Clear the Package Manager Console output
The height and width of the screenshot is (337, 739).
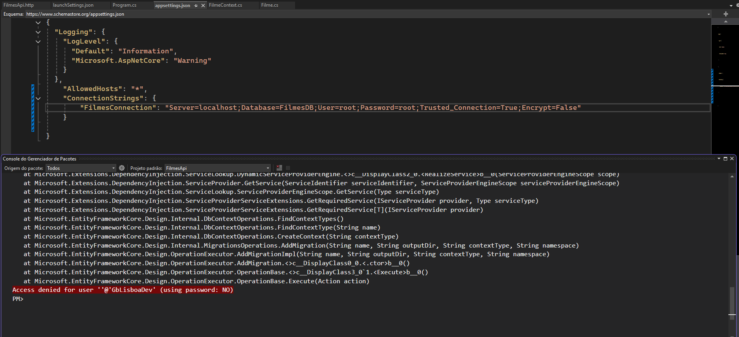279,168
